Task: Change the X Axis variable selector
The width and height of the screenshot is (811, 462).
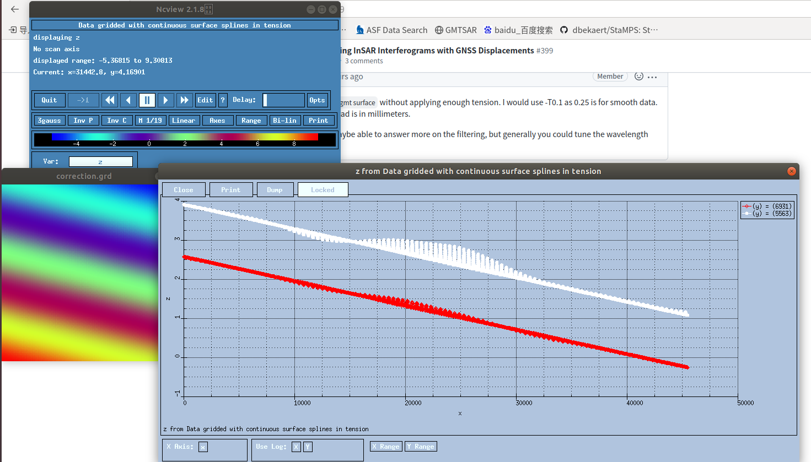Action: (203, 447)
